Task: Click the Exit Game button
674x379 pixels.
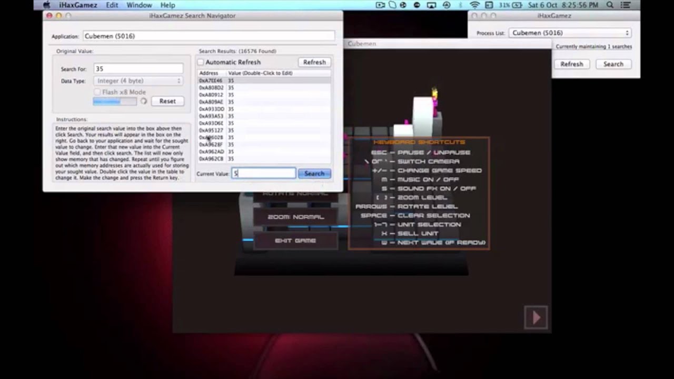Action: [x=295, y=241]
